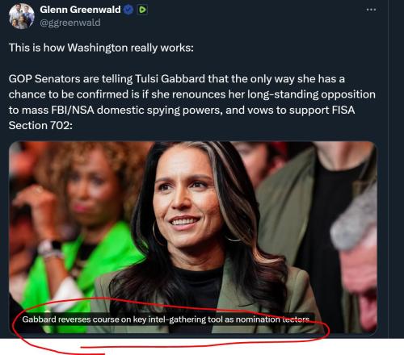Open Glenn Greenwald's profile avatar

pyautogui.click(x=22, y=16)
